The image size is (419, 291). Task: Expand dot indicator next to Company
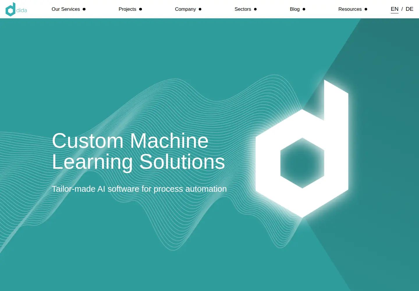tap(200, 9)
